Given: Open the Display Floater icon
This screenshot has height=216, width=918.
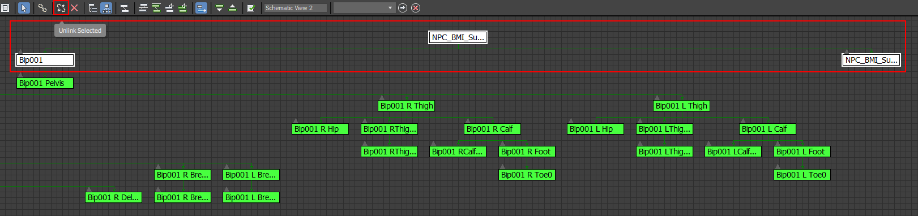Looking at the screenshot, I should click(x=5, y=8).
